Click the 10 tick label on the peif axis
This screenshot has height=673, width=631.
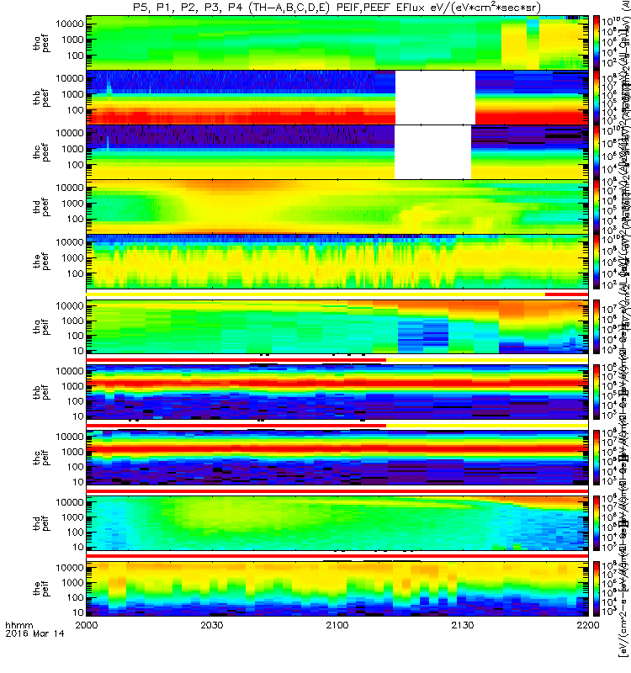click(x=77, y=612)
